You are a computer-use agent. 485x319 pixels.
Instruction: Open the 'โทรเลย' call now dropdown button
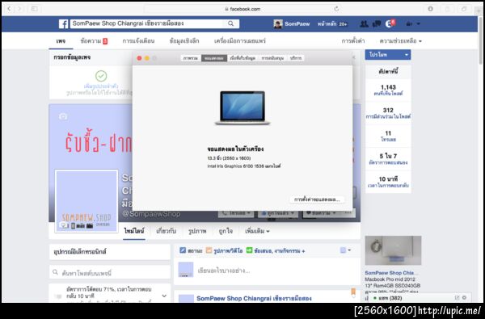coord(236,213)
